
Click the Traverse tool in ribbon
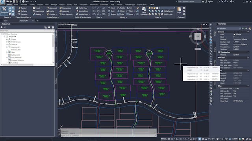pyautogui.click(x=23, y=14)
